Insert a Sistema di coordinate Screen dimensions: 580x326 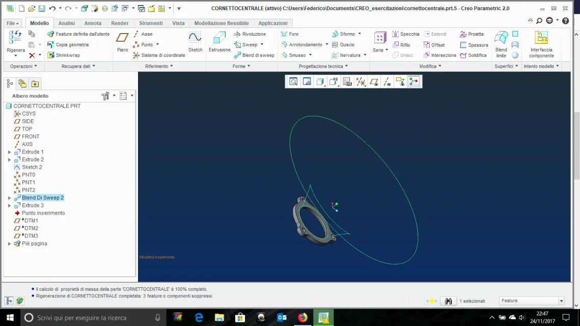coord(159,55)
